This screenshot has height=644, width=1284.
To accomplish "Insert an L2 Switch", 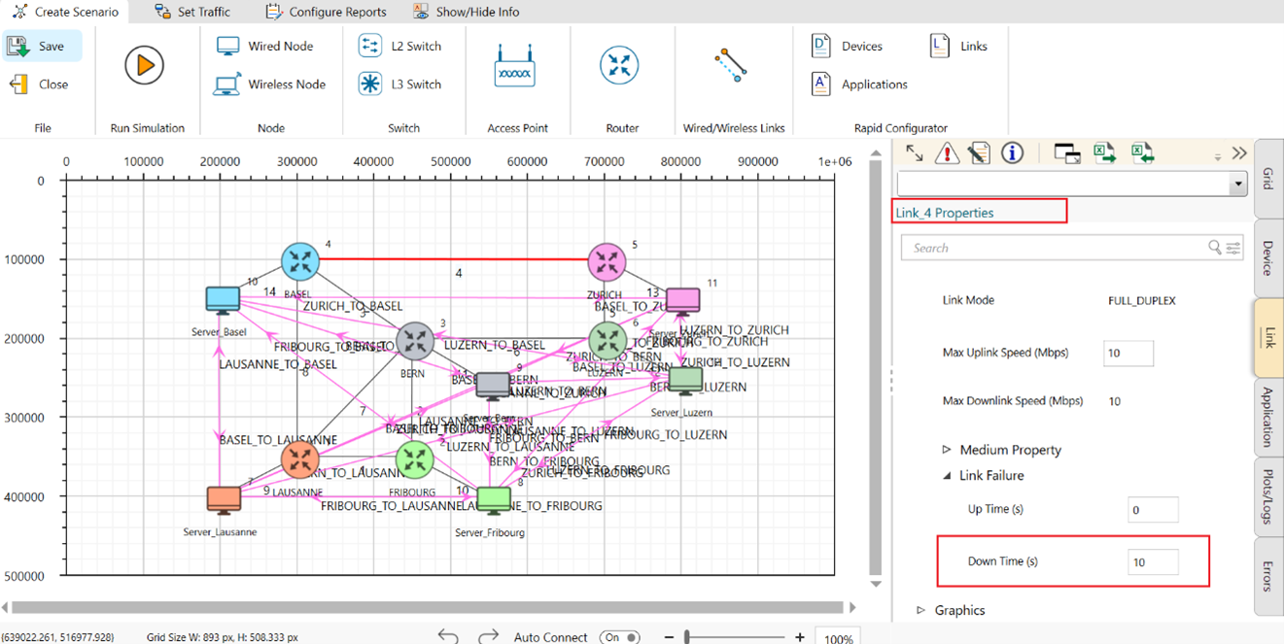I will (400, 46).
